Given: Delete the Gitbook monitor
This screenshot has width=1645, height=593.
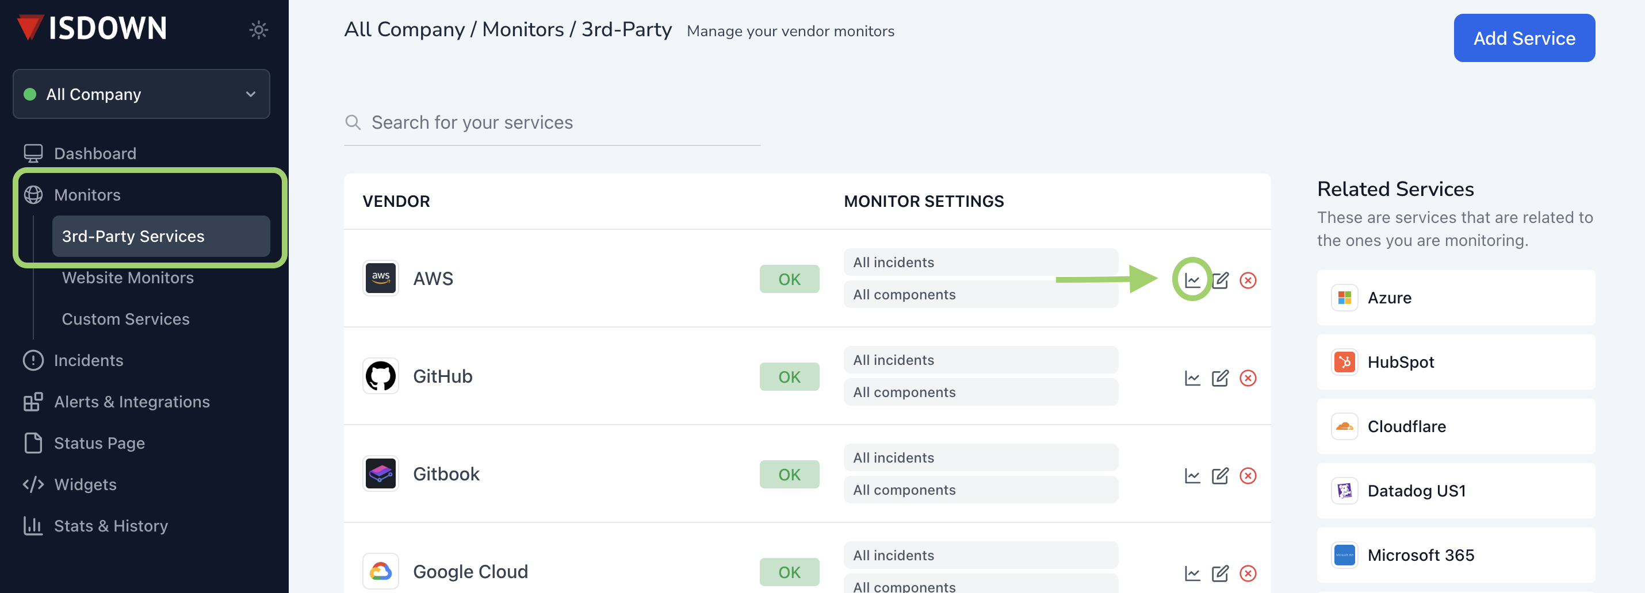Looking at the screenshot, I should tap(1247, 476).
